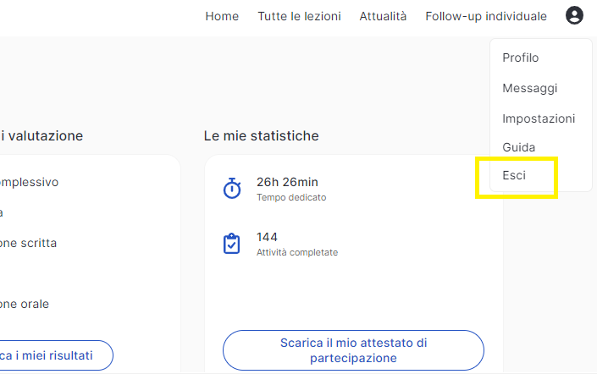Click the Le mie statistiche heading
Screen dimensions: 597x374
tap(261, 135)
